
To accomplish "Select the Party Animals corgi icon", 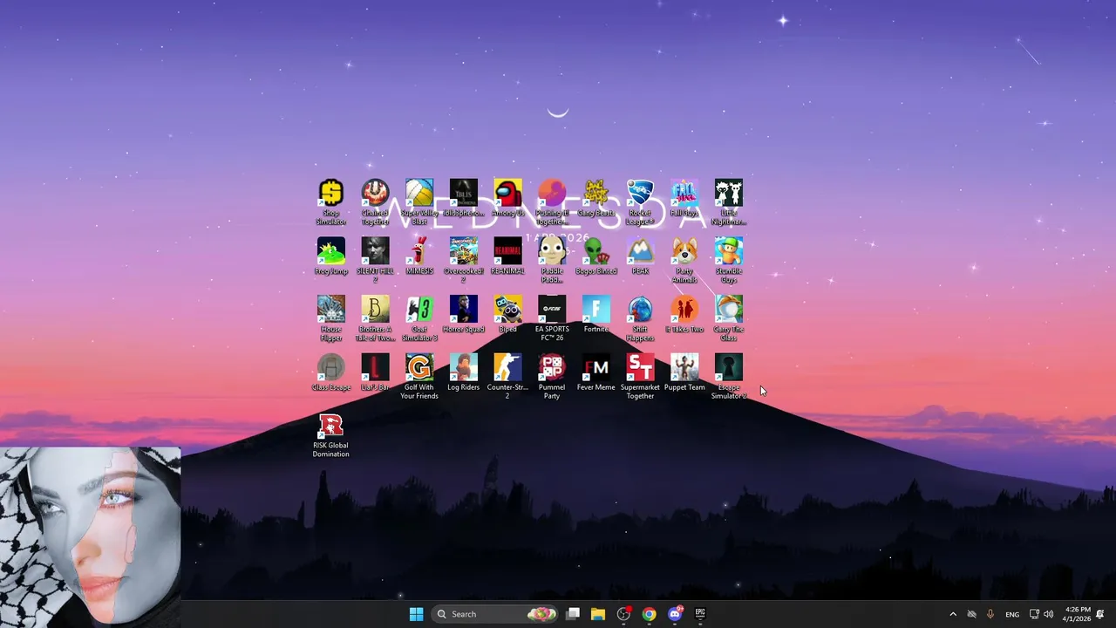I will click(684, 252).
